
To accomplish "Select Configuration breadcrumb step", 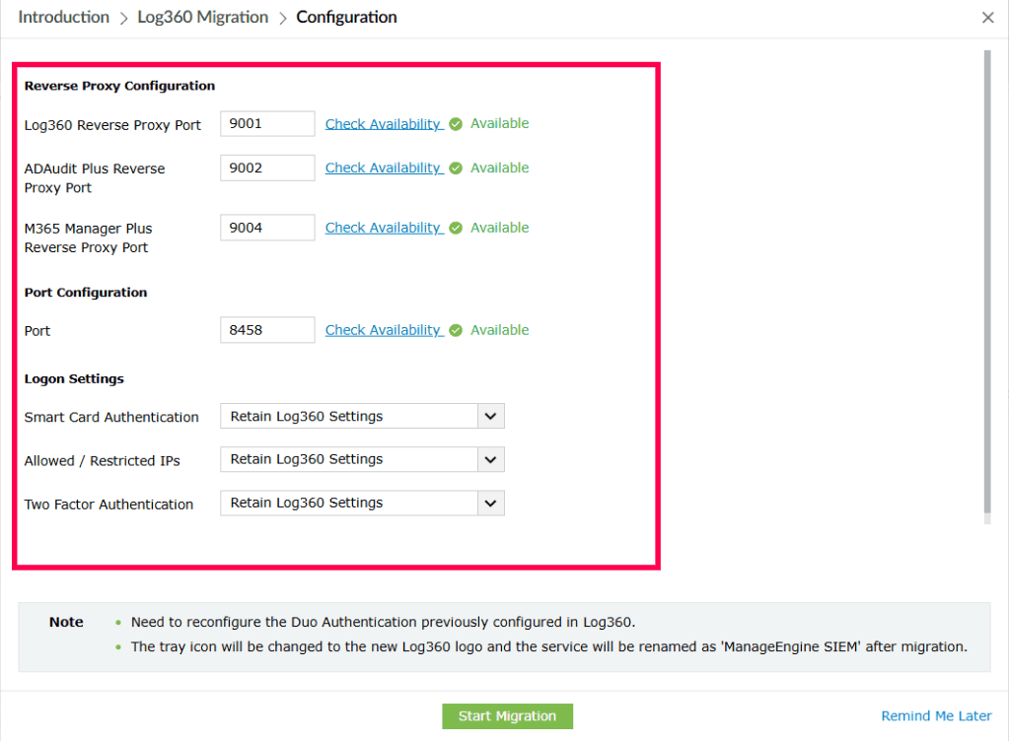I will click(346, 18).
